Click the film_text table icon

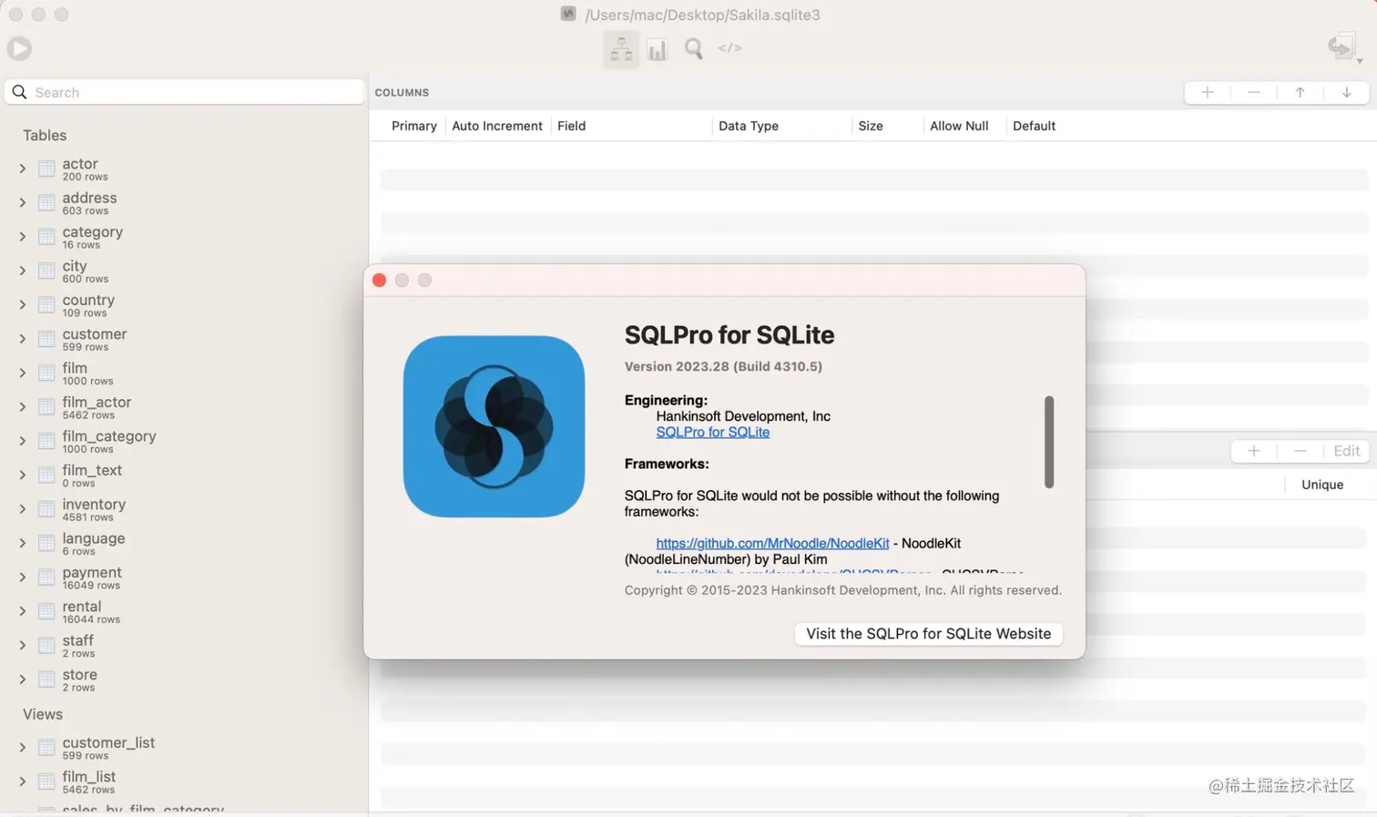tap(46, 475)
